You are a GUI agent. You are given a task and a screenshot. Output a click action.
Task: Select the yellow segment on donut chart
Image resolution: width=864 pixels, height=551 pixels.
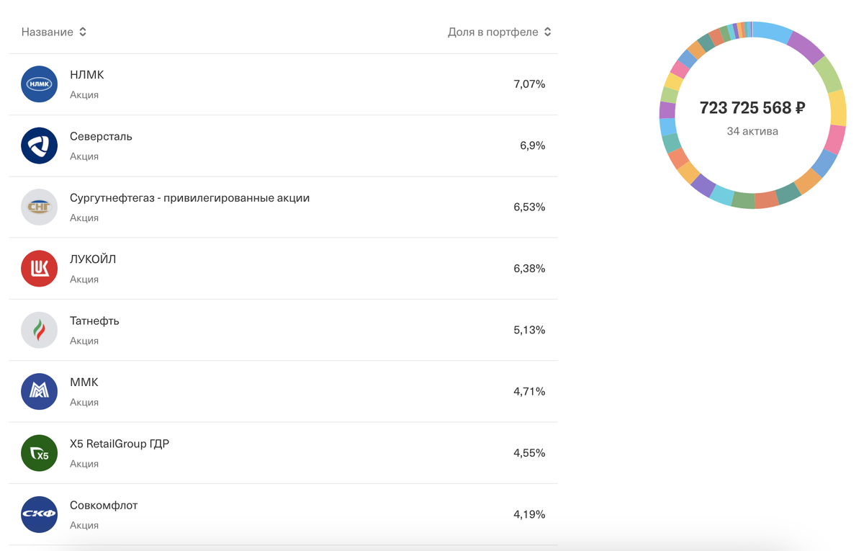coord(838,108)
